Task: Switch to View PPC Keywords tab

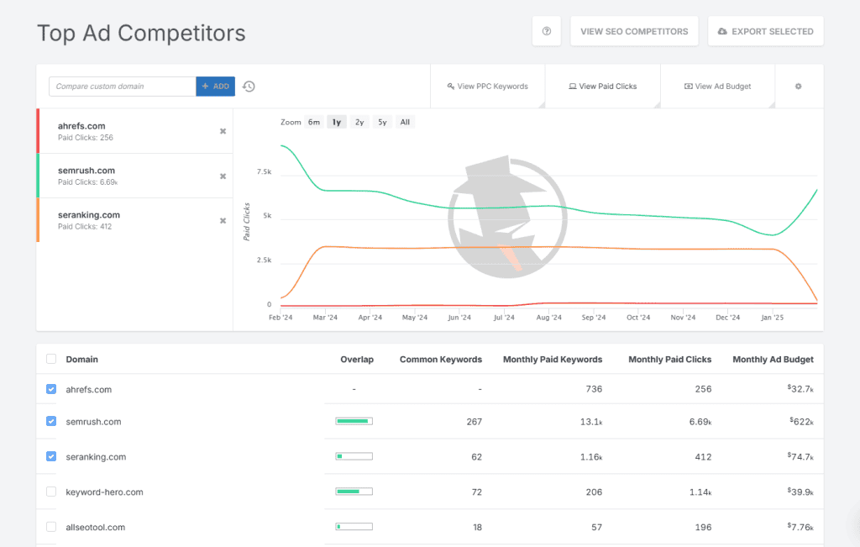Action: pyautogui.click(x=488, y=87)
